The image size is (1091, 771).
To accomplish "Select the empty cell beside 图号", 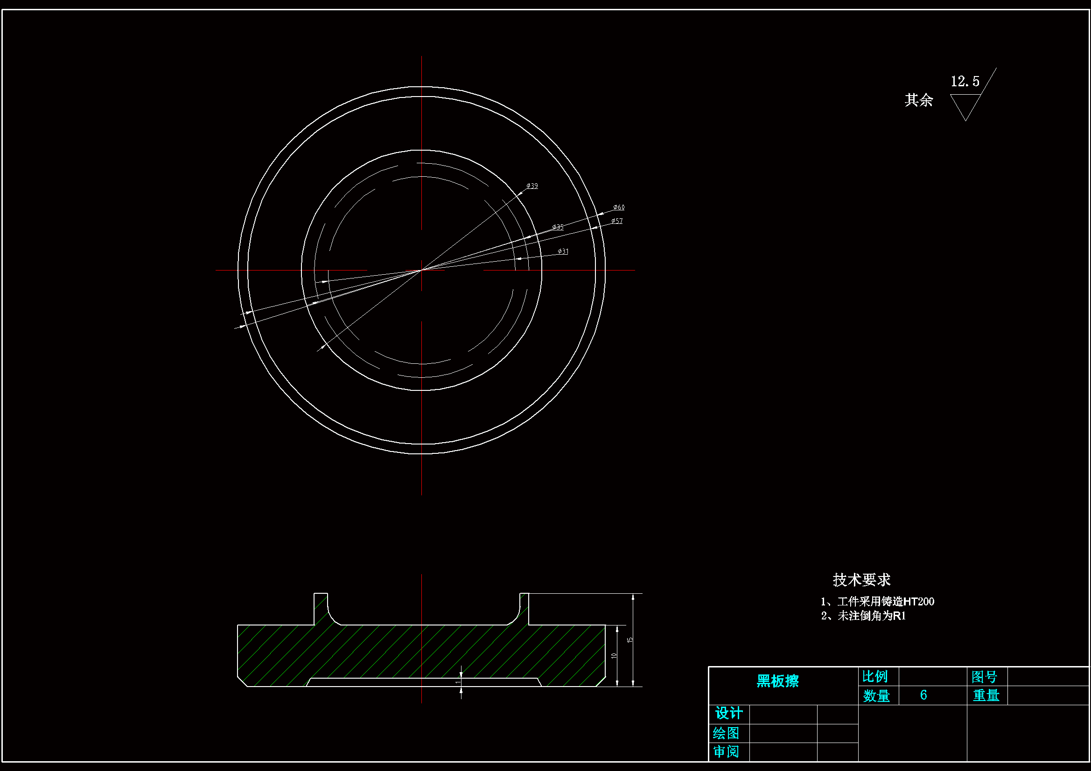I will coord(1048,676).
